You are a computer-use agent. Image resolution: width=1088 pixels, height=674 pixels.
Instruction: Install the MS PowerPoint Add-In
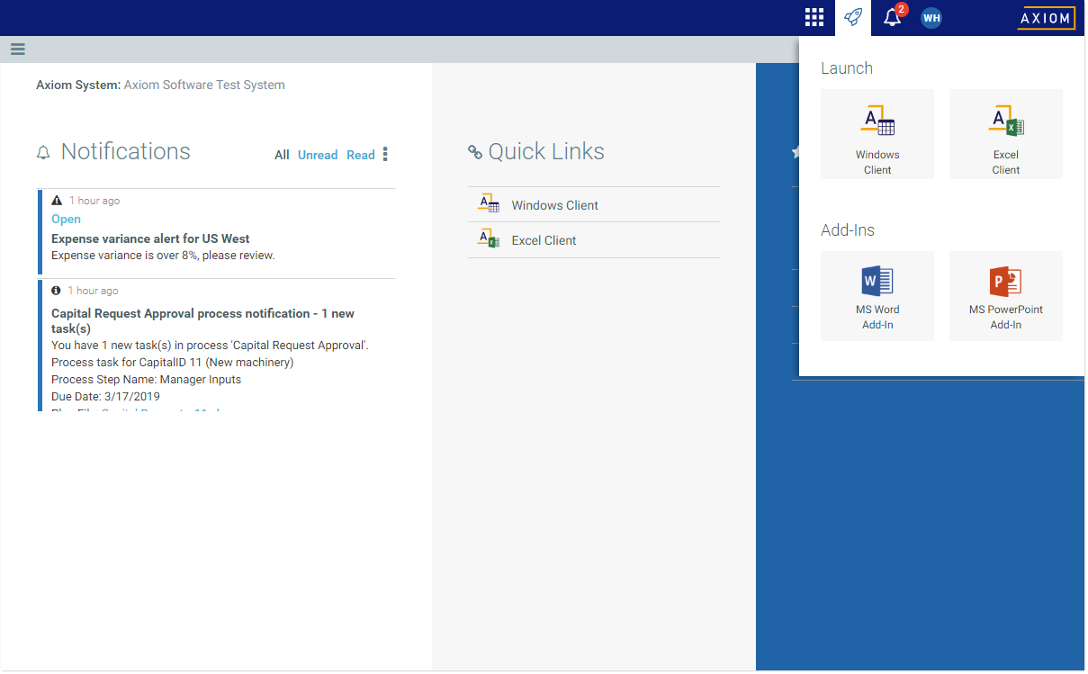1005,296
